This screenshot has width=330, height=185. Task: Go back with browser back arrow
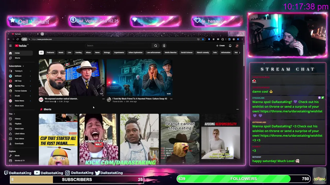pos(9,39)
